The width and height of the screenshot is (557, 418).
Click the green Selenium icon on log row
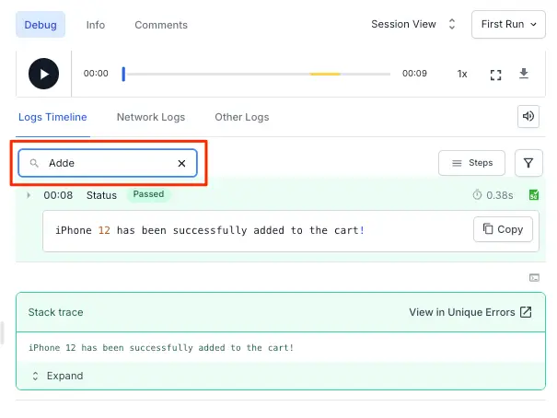[533, 195]
